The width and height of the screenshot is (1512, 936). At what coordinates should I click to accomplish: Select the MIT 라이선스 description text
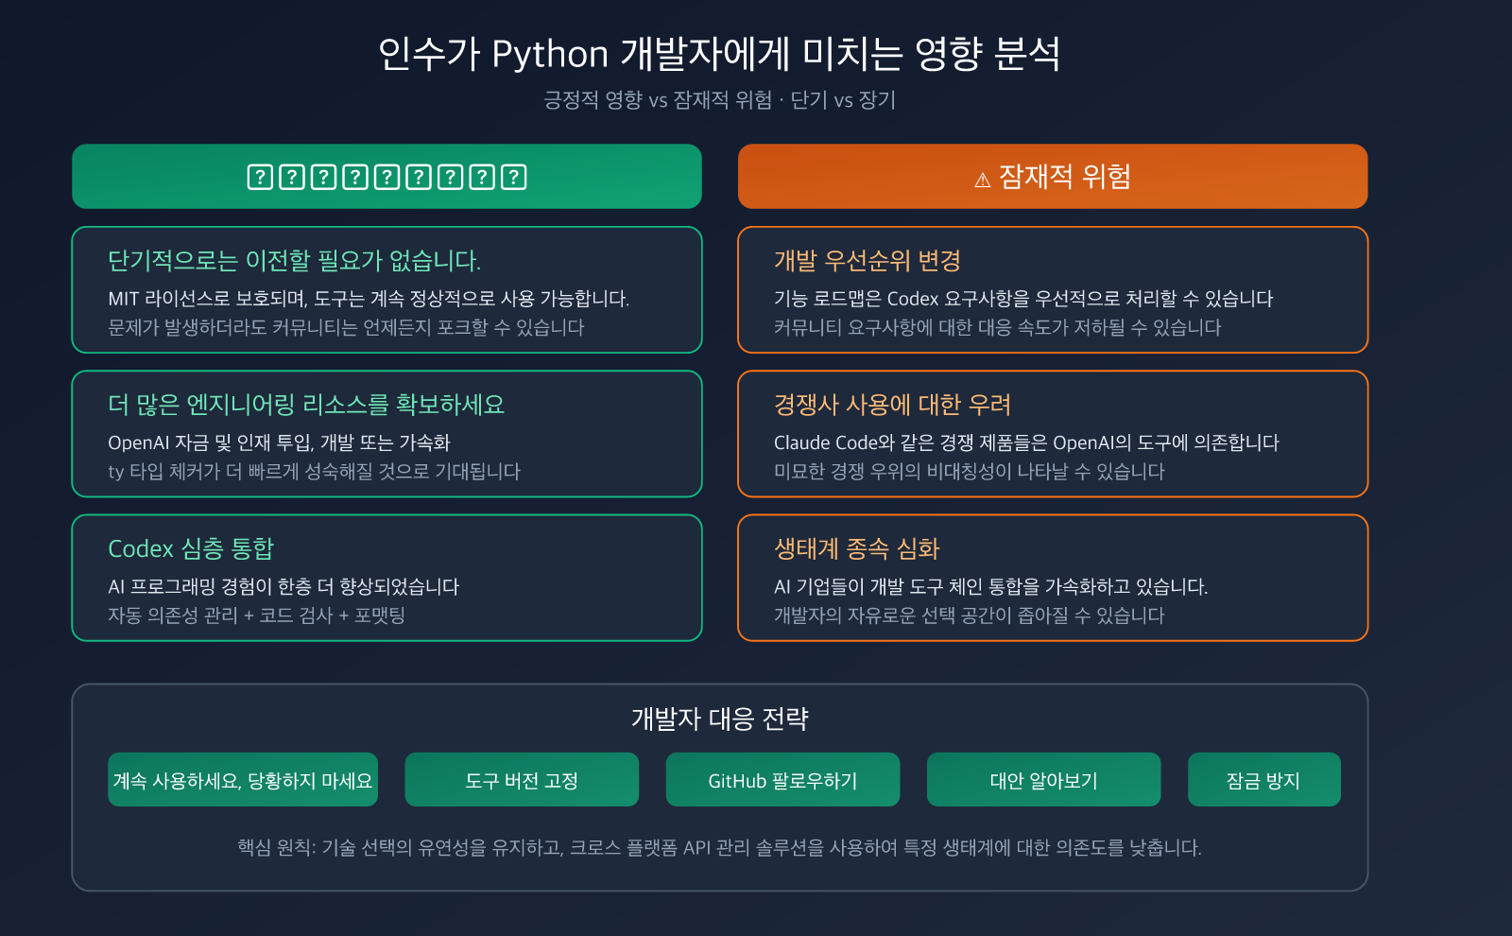coord(369,300)
